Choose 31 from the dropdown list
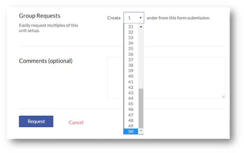 pyautogui.click(x=131, y=27)
